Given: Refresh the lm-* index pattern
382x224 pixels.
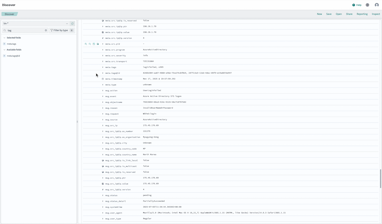Looking at the screenshot, I should point(72,23).
